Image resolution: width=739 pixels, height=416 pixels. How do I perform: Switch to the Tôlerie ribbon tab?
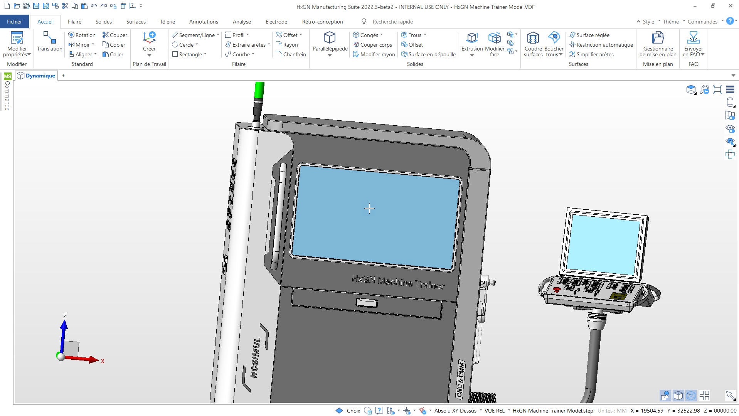point(167,22)
